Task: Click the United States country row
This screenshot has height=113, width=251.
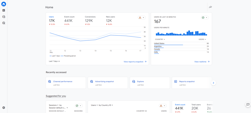Action: tap(181, 43)
